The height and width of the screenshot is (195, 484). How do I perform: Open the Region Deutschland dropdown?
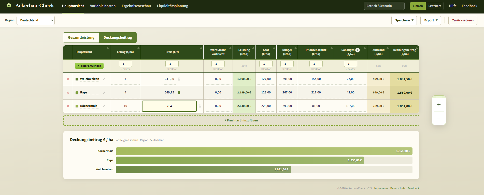pyautogui.click(x=36, y=20)
